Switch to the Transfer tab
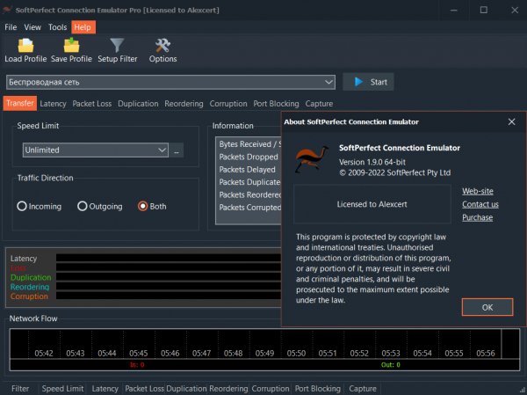Screen dimensions: 527x395 click(x=20, y=103)
